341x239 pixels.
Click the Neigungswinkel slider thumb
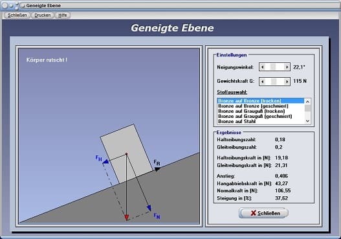272,67
